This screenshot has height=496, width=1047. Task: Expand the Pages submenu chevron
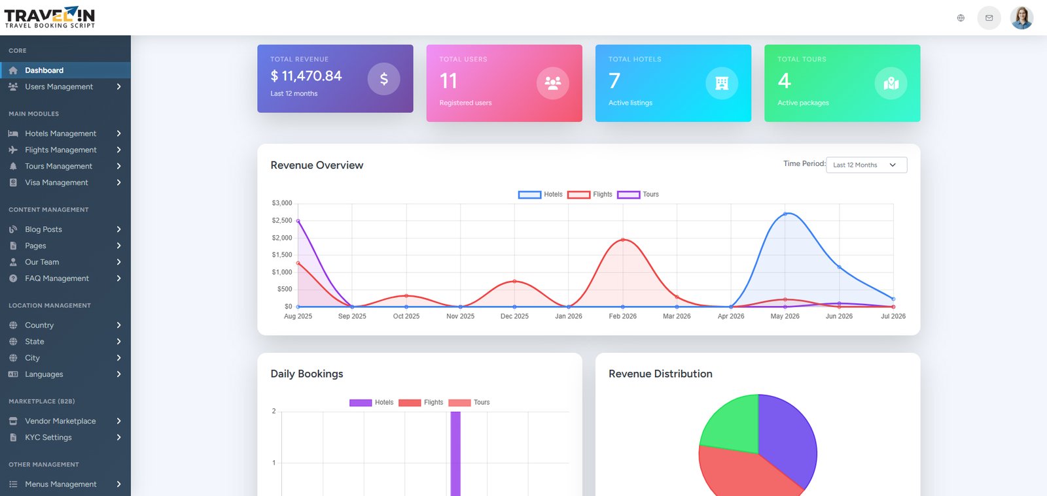click(x=118, y=246)
